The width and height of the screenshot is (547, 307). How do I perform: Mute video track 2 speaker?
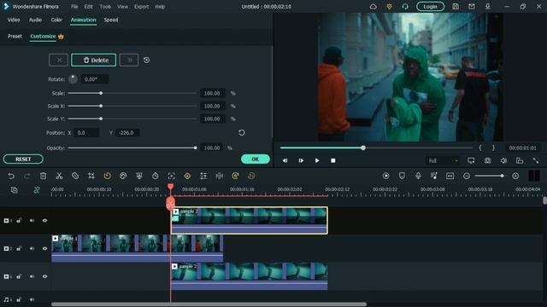point(32,248)
